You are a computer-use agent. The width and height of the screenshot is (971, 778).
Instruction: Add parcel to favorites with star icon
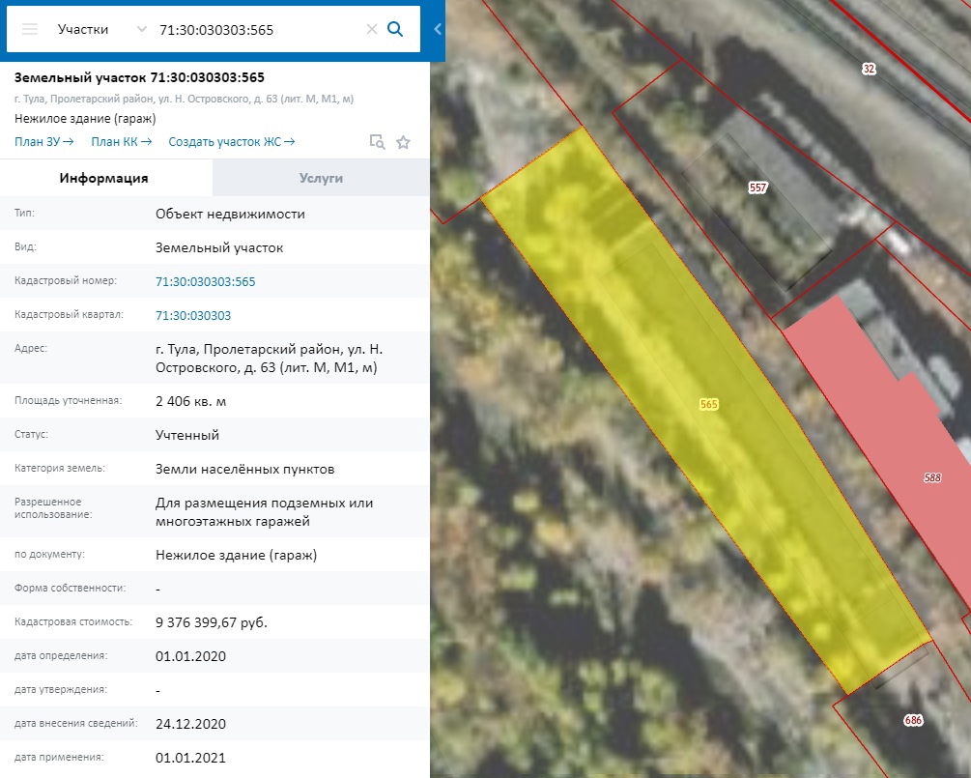point(404,142)
